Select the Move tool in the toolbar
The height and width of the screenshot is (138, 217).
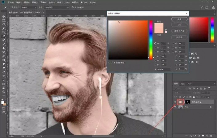click(4, 16)
